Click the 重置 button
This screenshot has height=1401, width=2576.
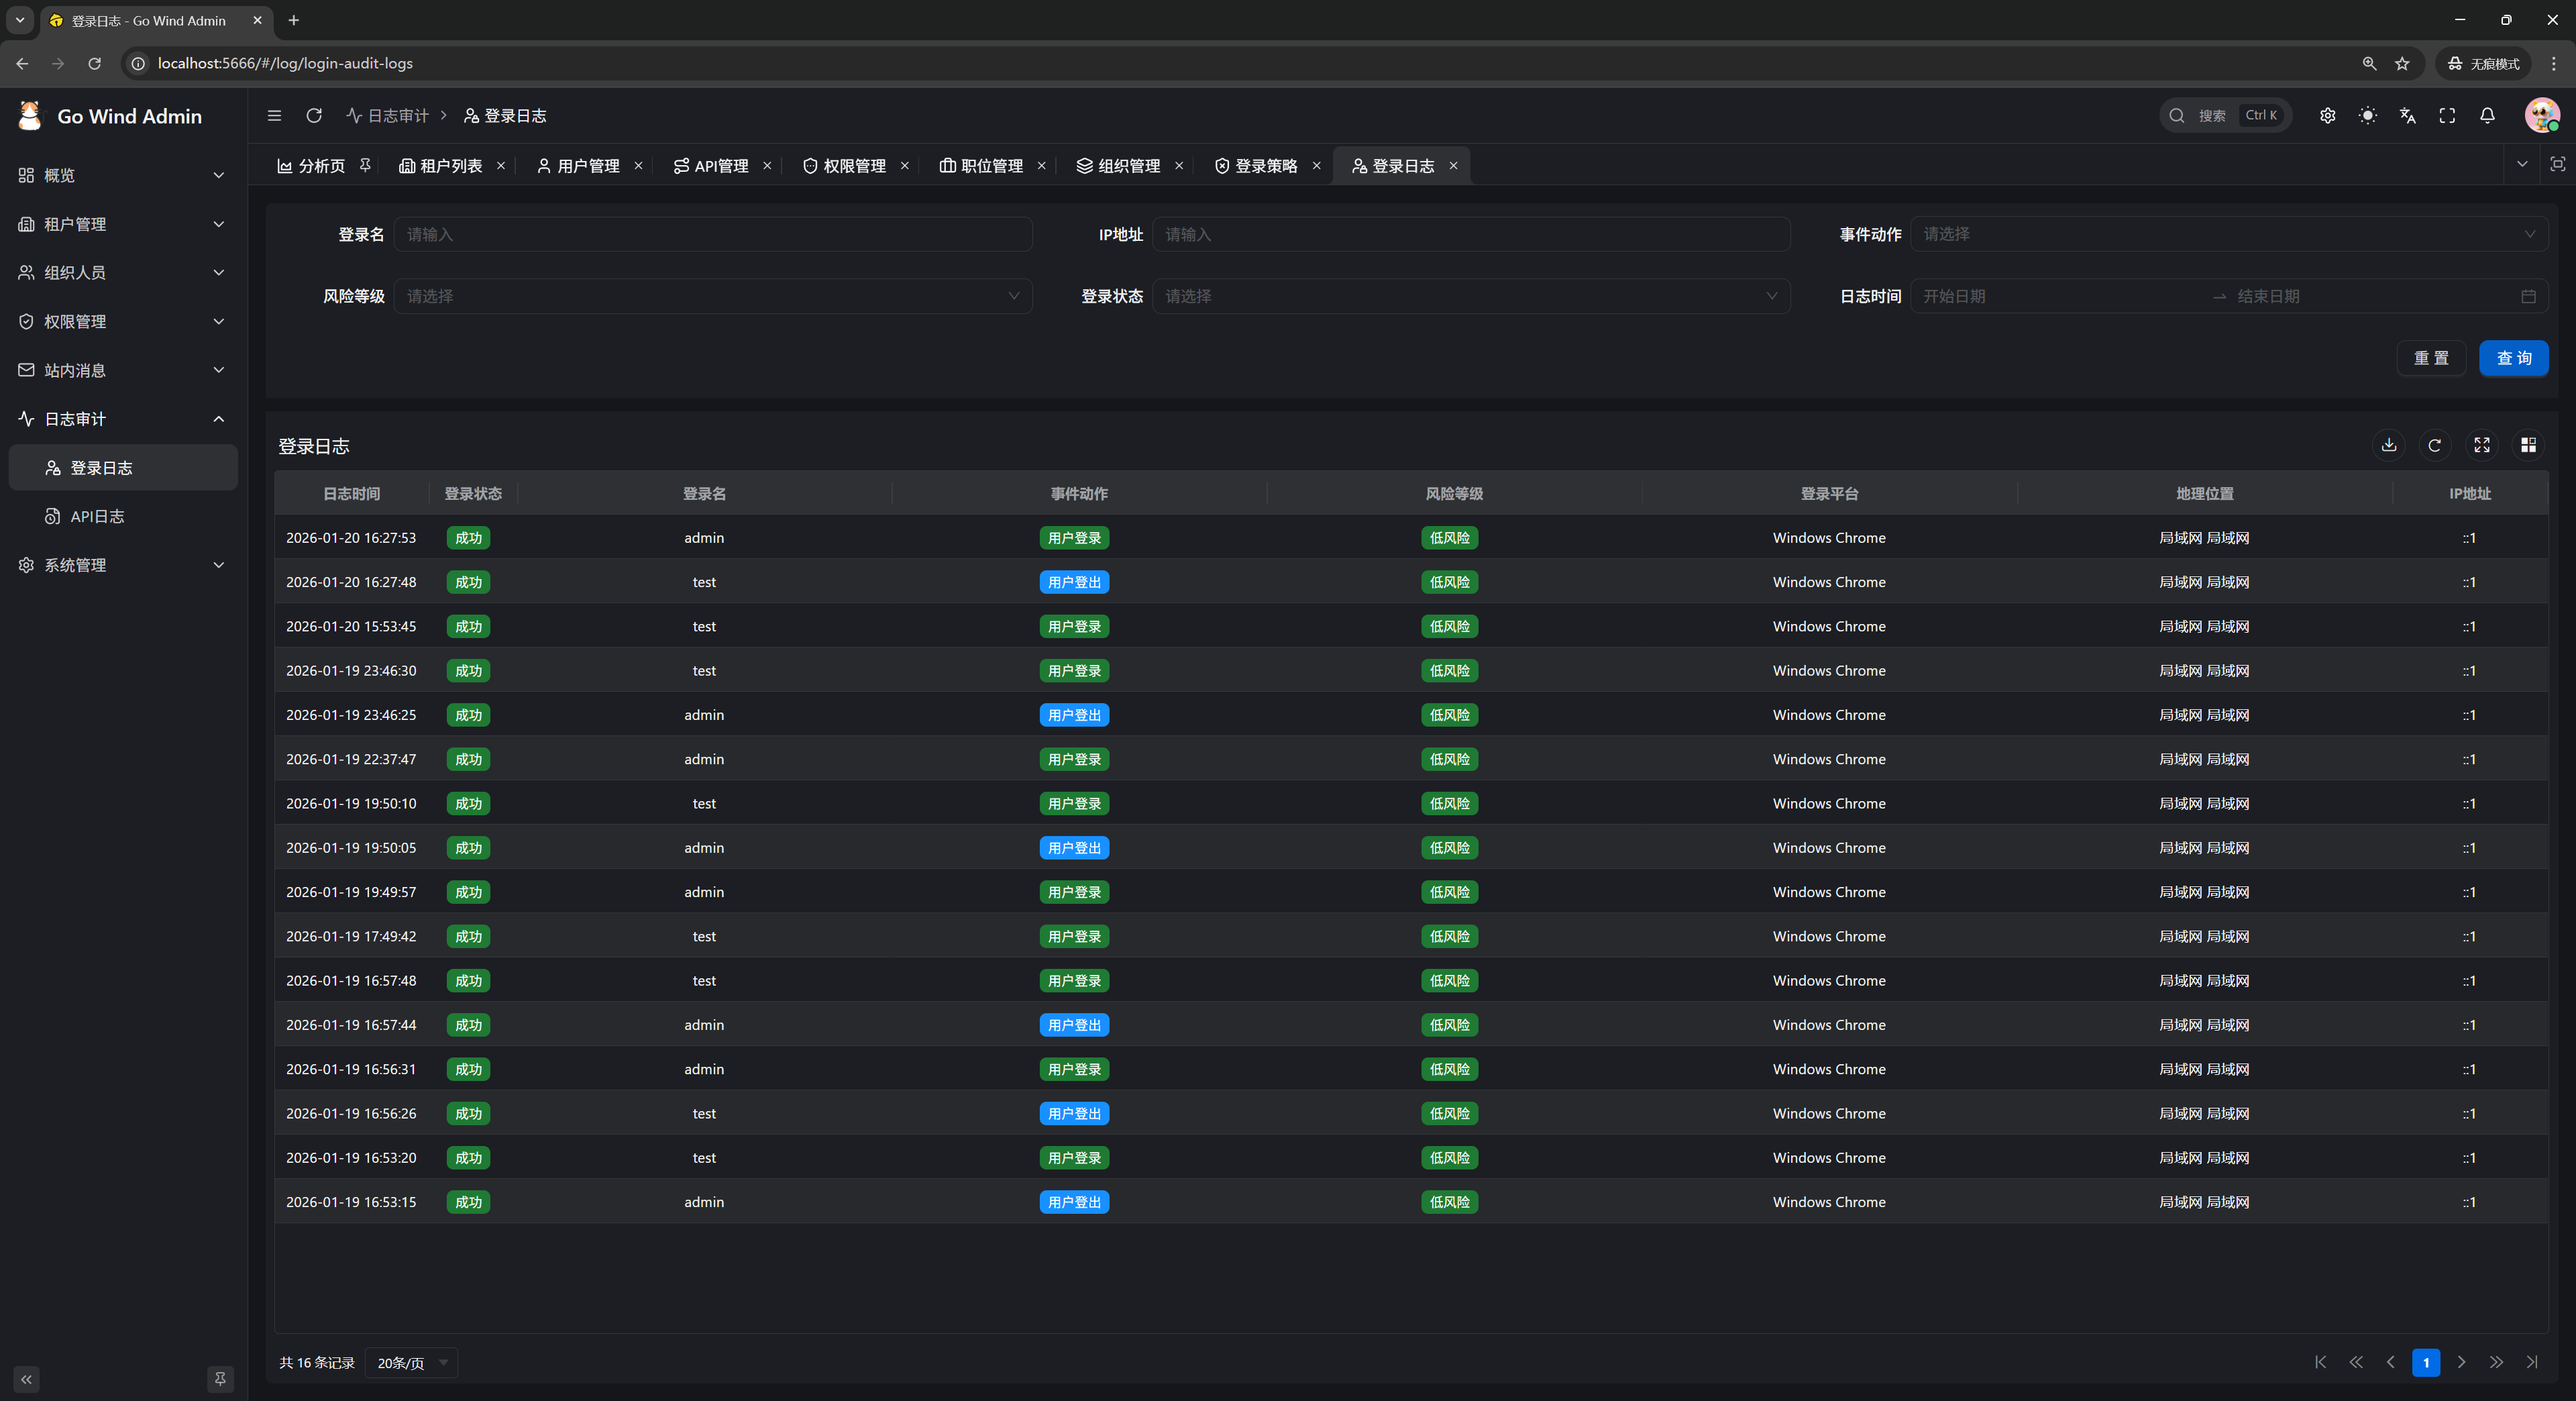coord(2431,358)
